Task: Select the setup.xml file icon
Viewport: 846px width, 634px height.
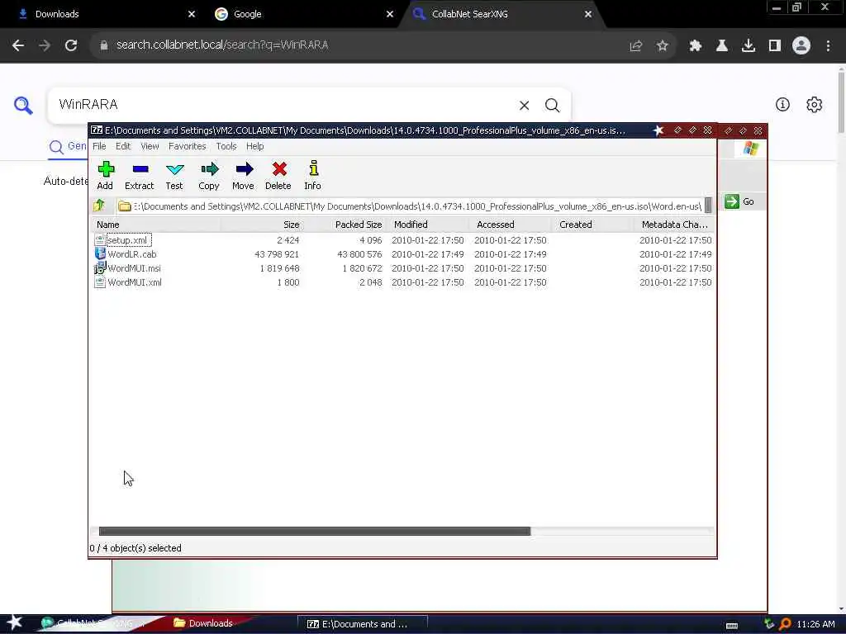Action: (100, 240)
